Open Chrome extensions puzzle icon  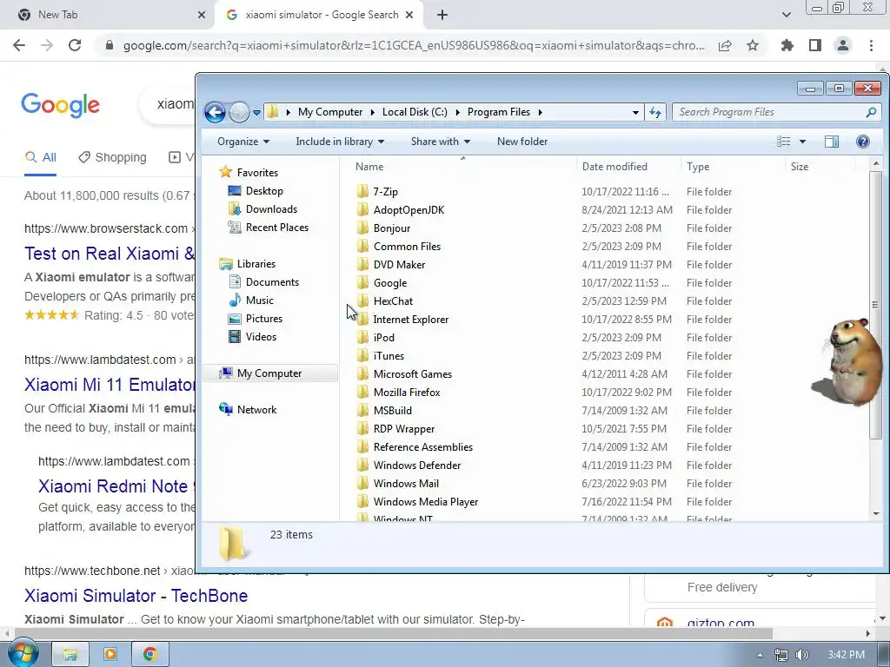[x=787, y=45]
